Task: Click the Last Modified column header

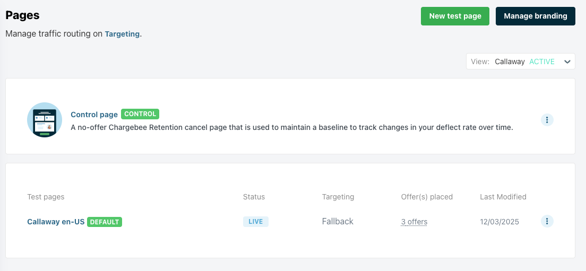Action: pos(503,197)
